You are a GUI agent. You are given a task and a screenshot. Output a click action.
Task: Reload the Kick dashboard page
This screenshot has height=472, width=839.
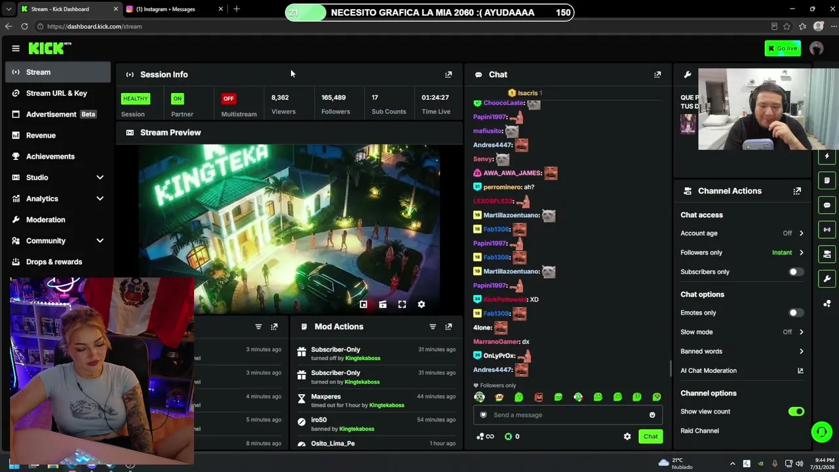click(x=24, y=26)
